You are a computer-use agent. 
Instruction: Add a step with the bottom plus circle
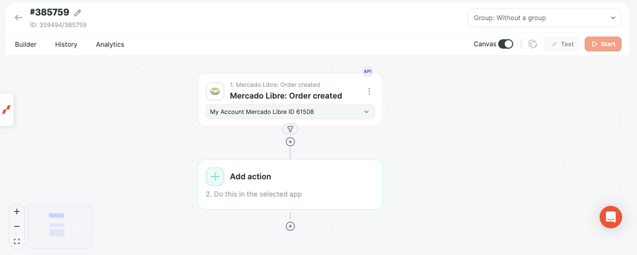click(290, 226)
